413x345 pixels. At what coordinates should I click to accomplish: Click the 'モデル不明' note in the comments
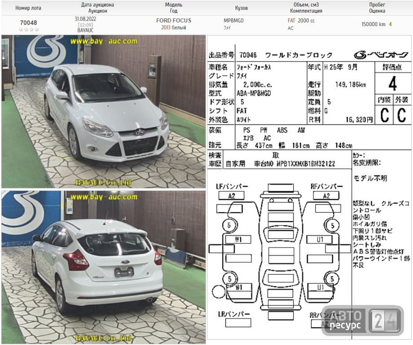(x=370, y=178)
